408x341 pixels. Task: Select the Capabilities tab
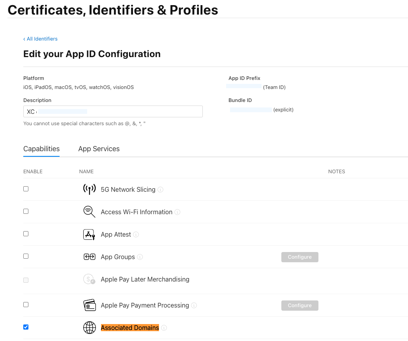point(41,149)
